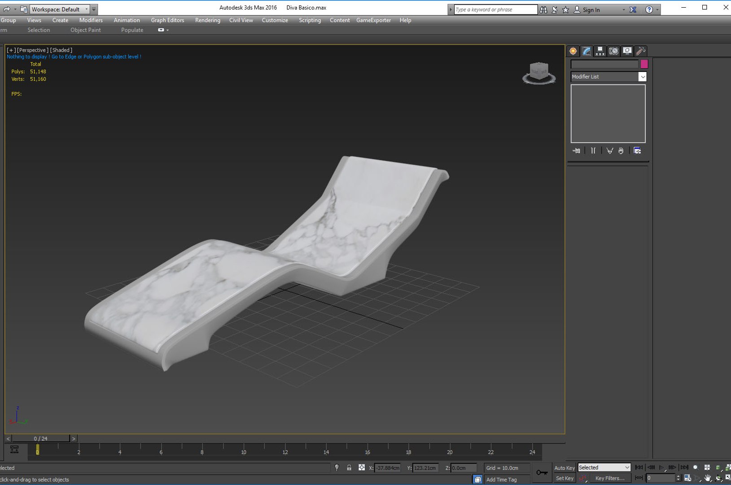The width and height of the screenshot is (731, 485).
Task: Click Configure Modifier Sets icon
Action: click(637, 151)
